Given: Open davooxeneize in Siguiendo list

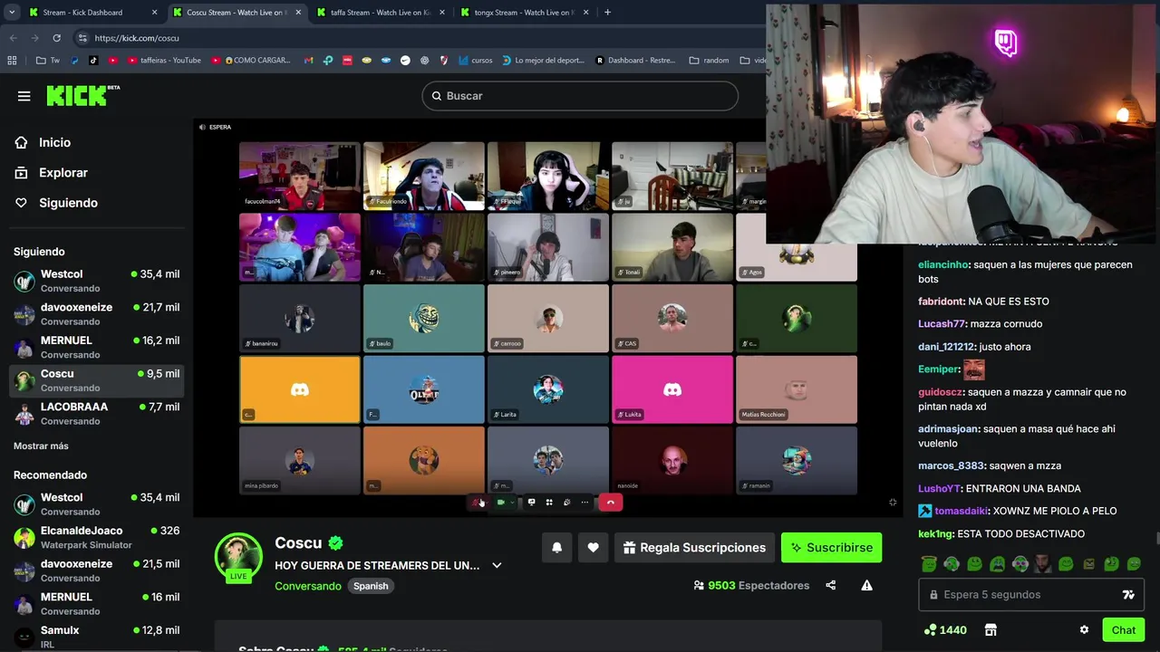Looking at the screenshot, I should coord(96,313).
